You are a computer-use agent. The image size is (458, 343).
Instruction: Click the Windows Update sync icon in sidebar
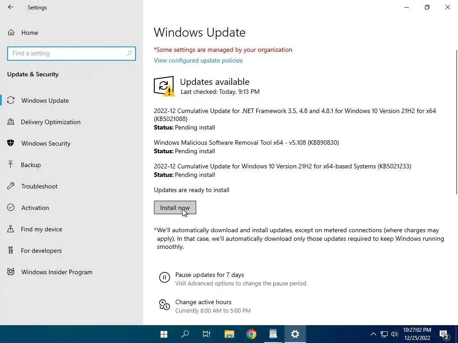tap(11, 100)
